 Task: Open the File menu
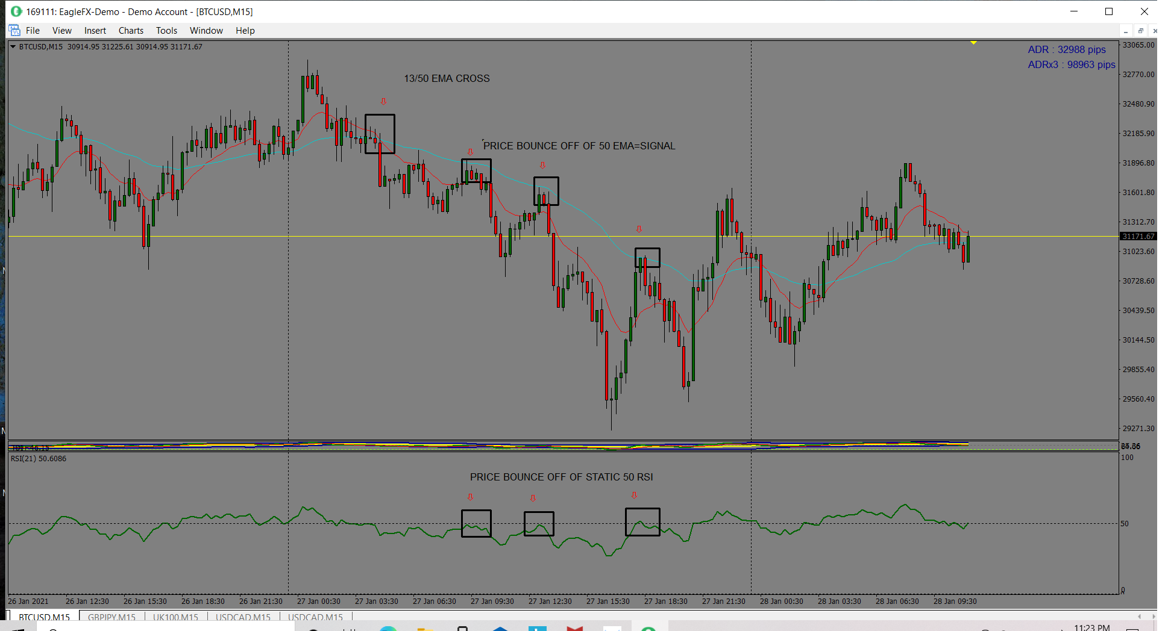tap(33, 30)
